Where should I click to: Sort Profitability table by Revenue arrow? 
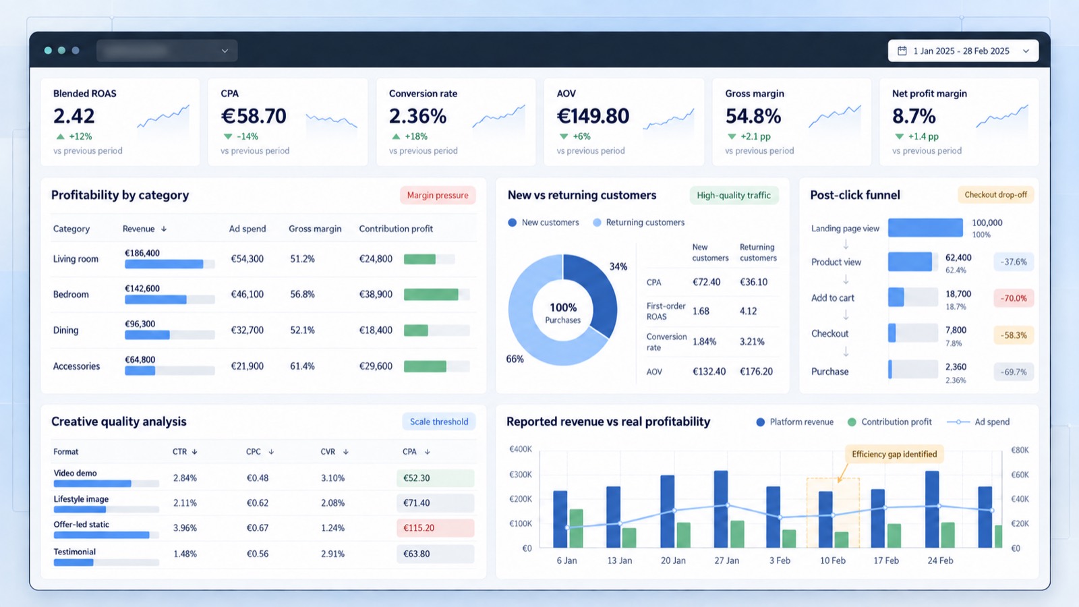click(164, 229)
